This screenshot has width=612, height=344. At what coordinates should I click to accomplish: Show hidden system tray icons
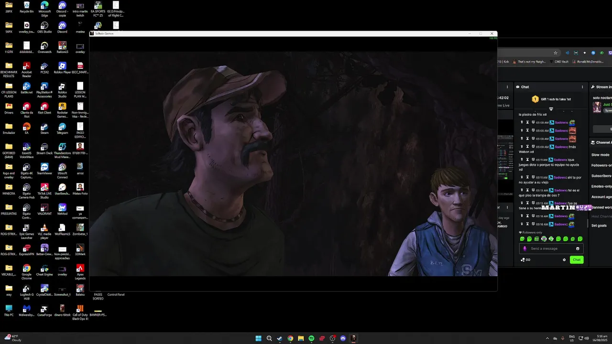(547, 338)
